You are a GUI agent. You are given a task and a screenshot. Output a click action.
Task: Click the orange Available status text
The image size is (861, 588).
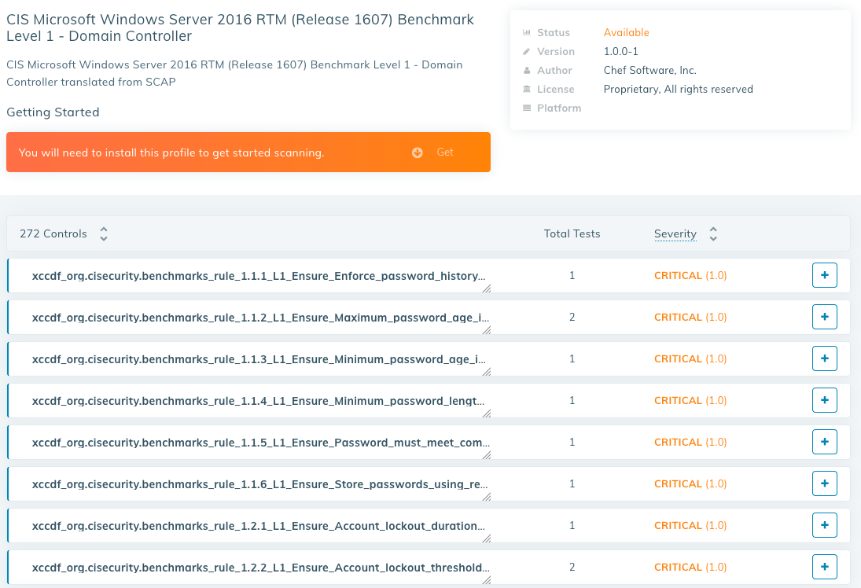[625, 32]
